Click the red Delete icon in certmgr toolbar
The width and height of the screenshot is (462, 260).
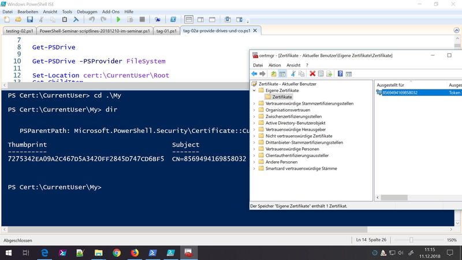pos(312,74)
